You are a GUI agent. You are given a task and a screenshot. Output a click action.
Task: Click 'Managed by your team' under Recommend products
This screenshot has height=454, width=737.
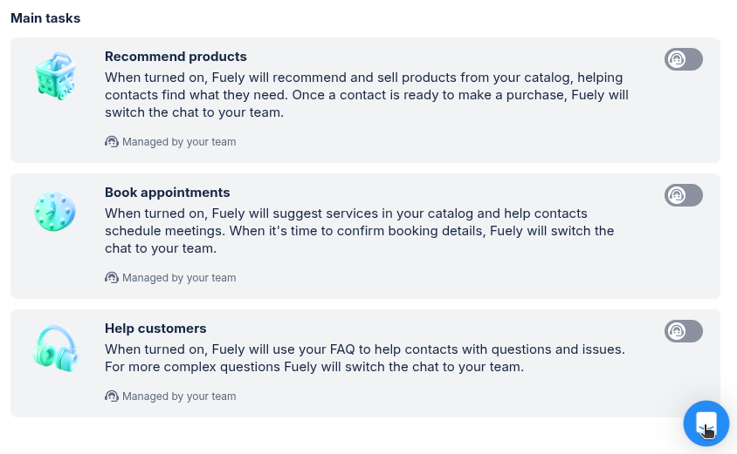tap(179, 142)
